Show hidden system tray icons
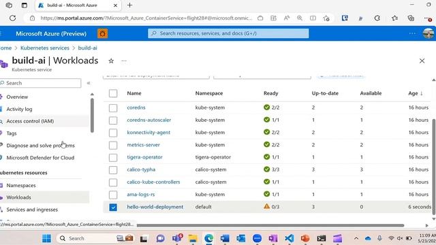The width and height of the screenshot is (436, 245). coord(356,238)
